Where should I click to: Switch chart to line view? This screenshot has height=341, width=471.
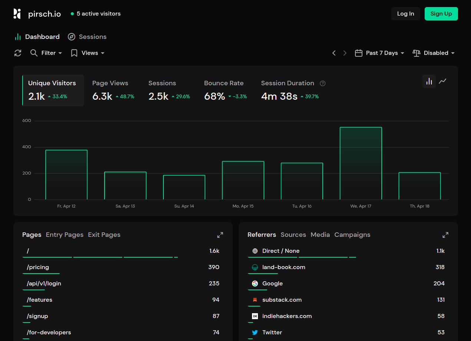(x=442, y=81)
